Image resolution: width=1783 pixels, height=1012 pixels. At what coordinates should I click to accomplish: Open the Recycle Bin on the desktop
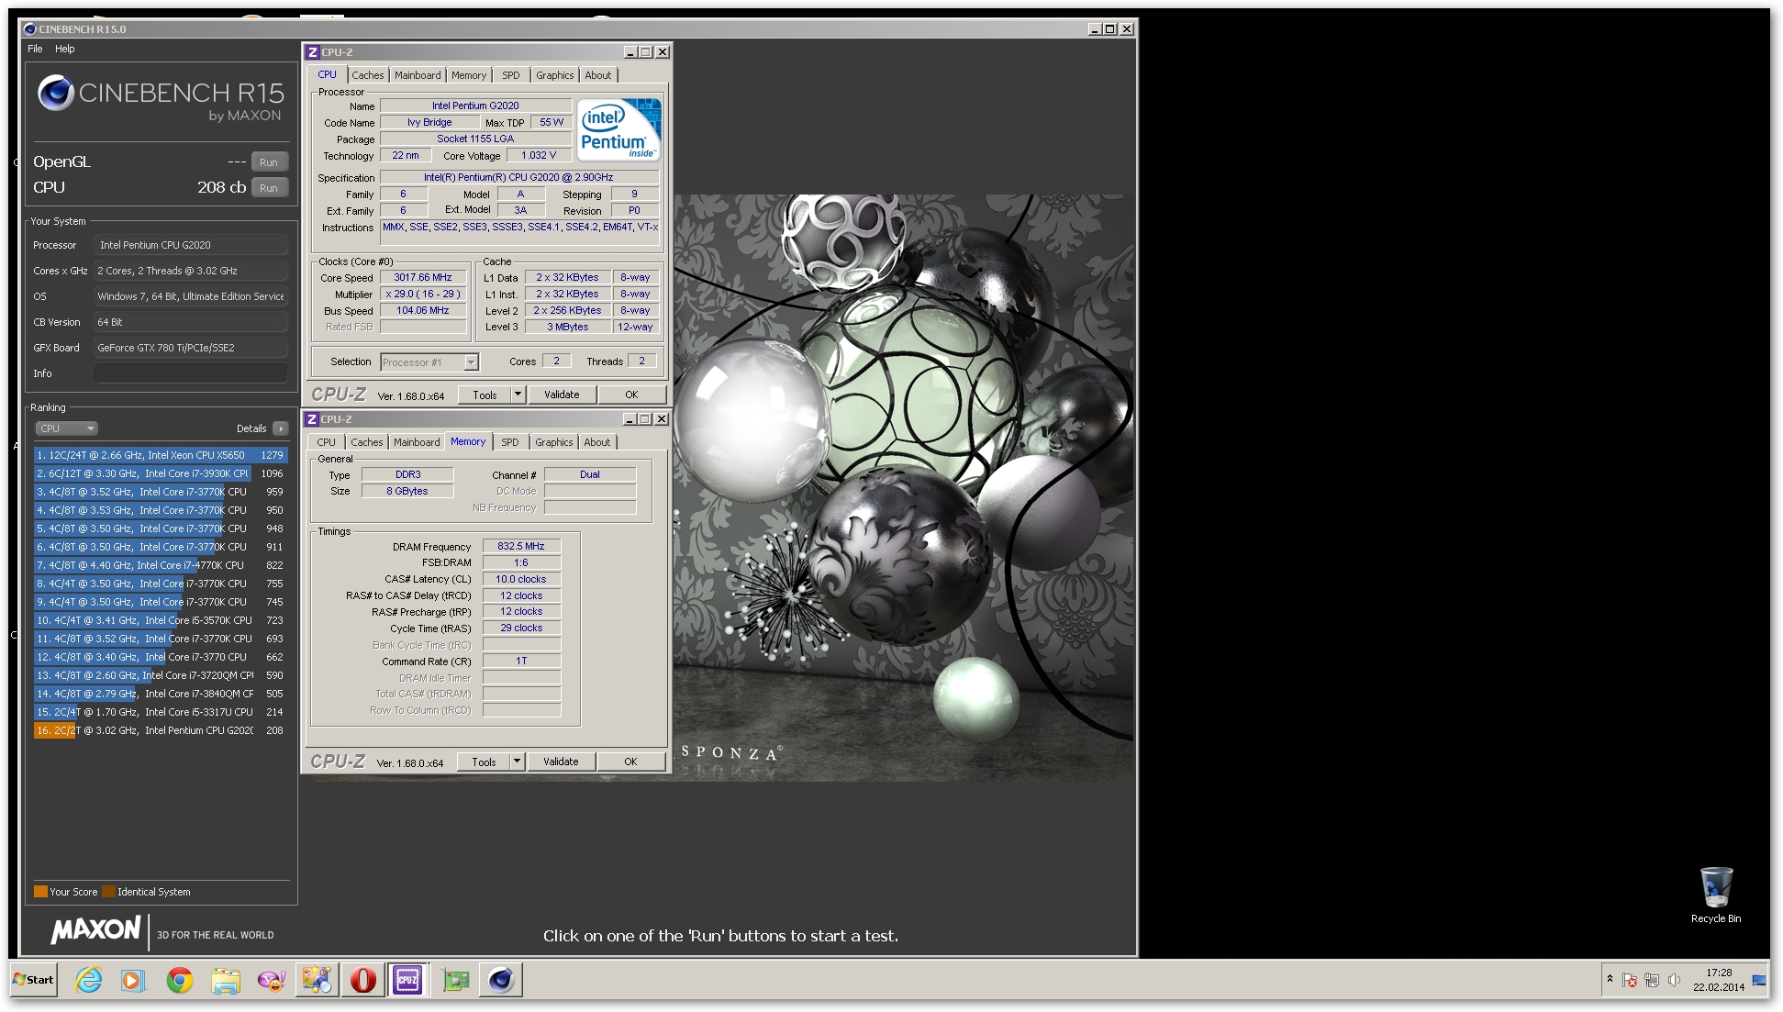pyautogui.click(x=1715, y=895)
